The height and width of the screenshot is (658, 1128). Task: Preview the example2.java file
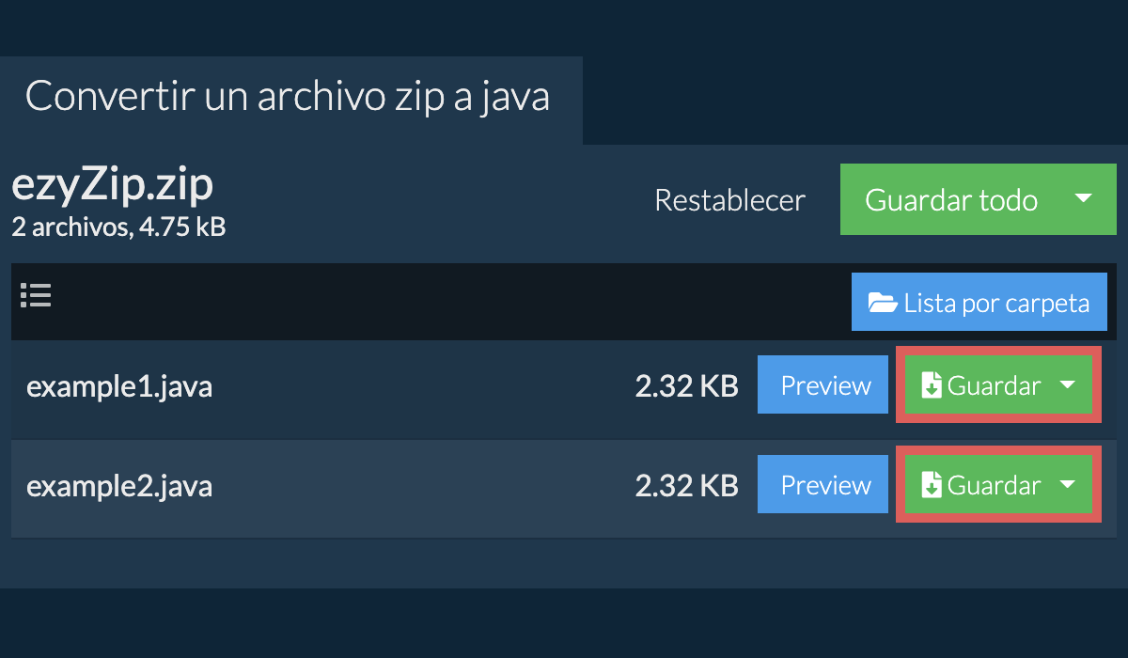pyautogui.click(x=823, y=485)
